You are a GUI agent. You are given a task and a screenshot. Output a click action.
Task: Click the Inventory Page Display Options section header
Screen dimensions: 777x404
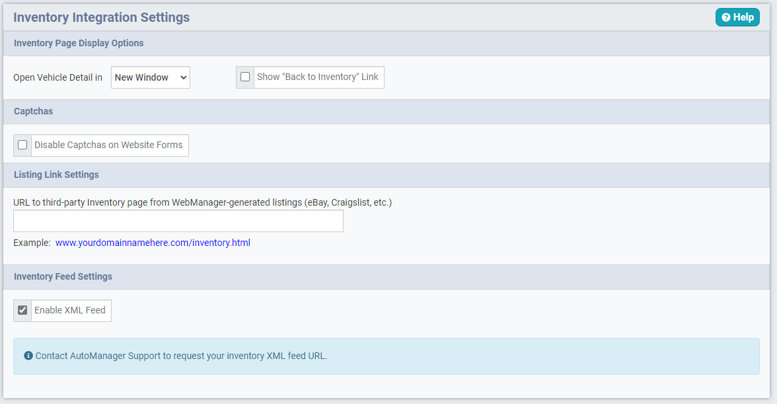click(x=78, y=43)
